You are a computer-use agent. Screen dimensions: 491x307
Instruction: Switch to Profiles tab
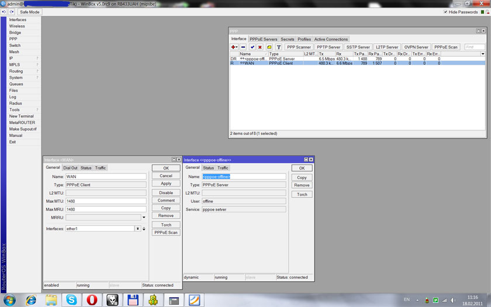(x=304, y=39)
